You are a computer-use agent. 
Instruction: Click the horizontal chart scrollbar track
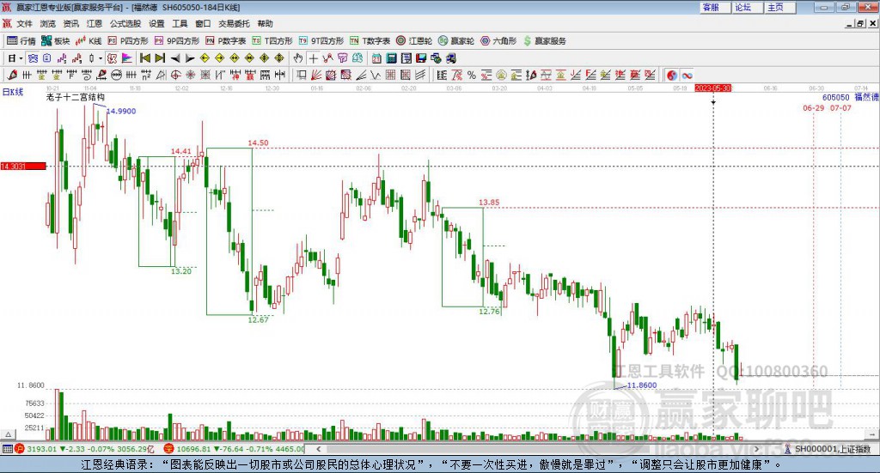point(538,449)
